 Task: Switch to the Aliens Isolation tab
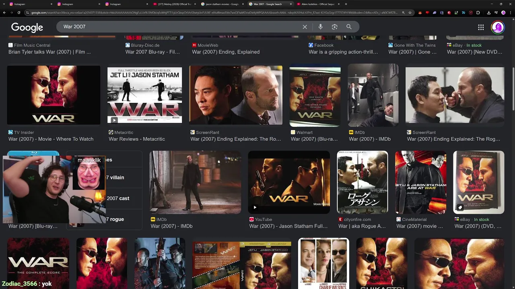click(318, 4)
